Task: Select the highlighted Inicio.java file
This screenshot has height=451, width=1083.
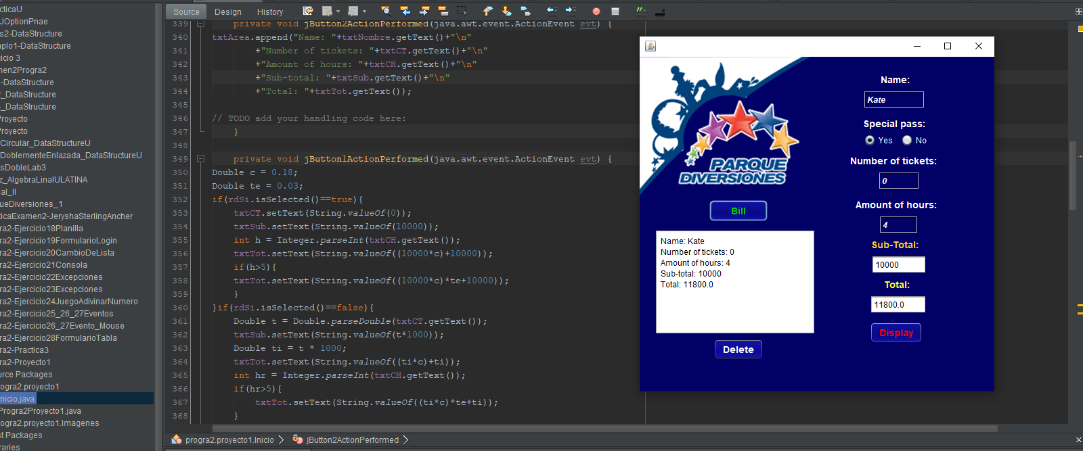Action: [18, 399]
